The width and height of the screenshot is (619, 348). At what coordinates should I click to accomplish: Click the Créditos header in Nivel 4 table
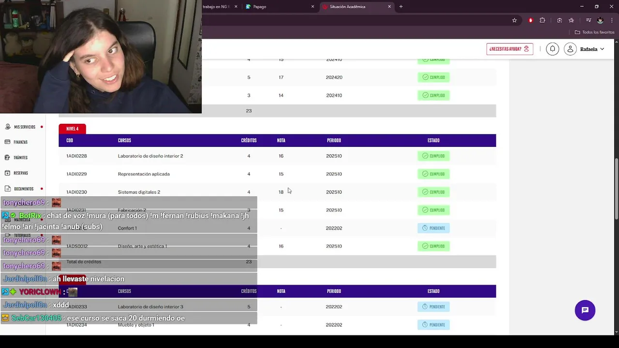click(249, 141)
